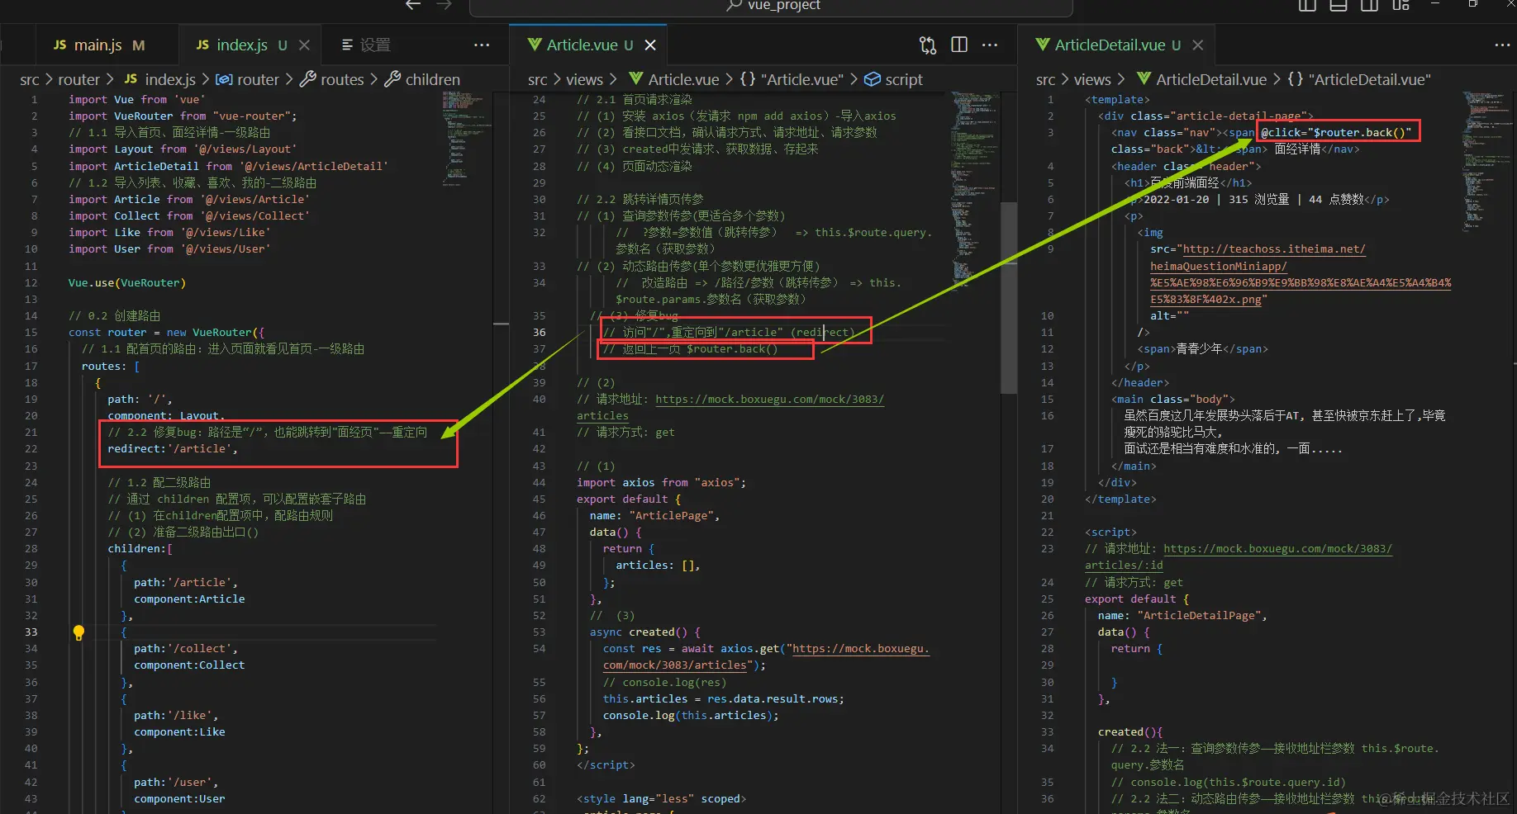This screenshot has width=1517, height=814.
Task: Expand views breadcrumb in ArticleDetail.vue editor
Action: point(1092,79)
